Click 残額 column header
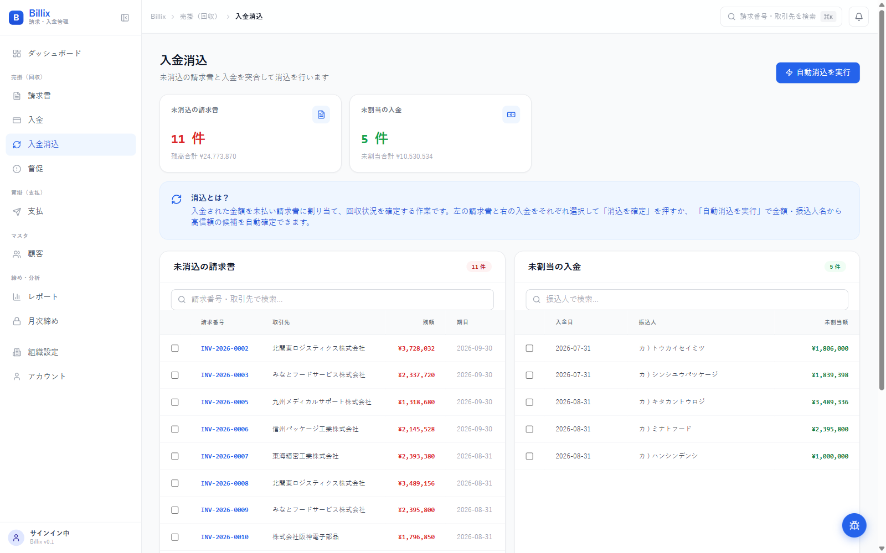 tap(429, 322)
